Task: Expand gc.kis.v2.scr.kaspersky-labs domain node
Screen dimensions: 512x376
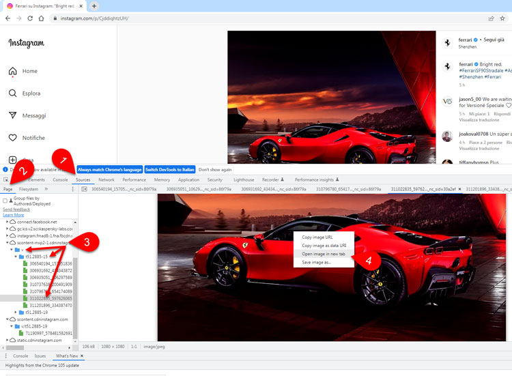Action: pyautogui.click(x=8, y=229)
